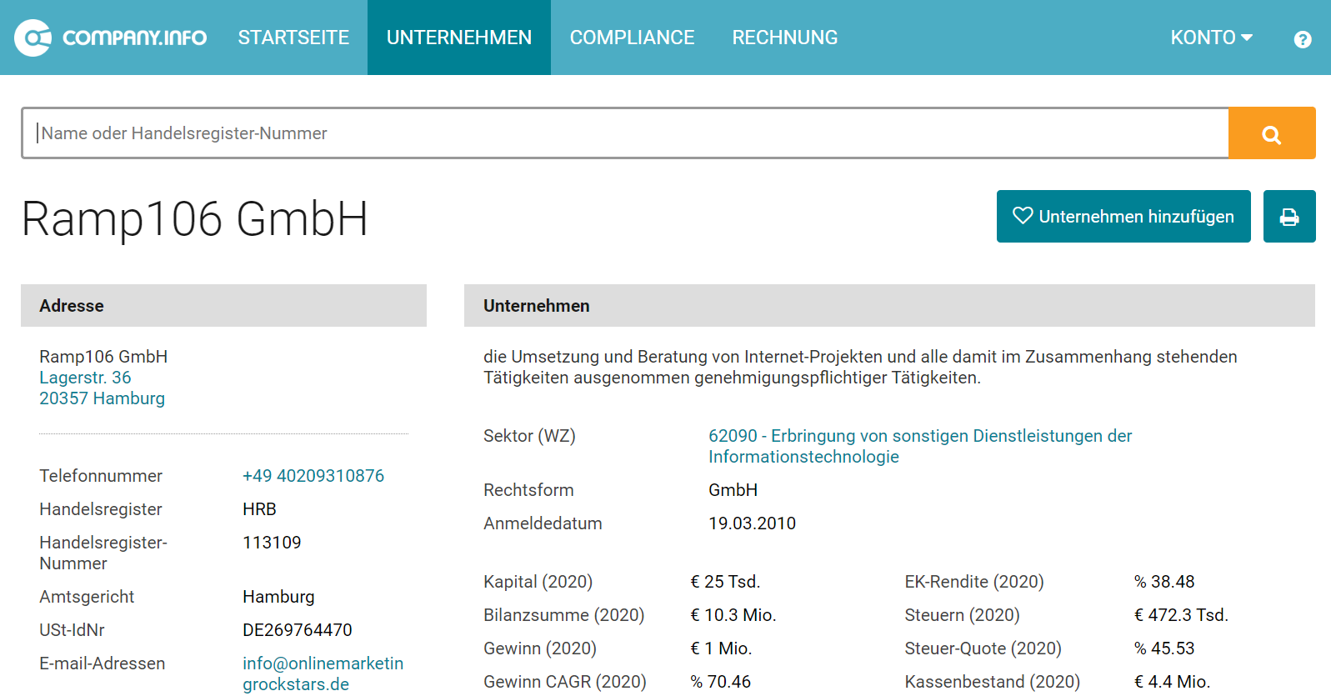
Task: Click Kapital (2020) value € 25 Tsd.
Action: (x=725, y=582)
